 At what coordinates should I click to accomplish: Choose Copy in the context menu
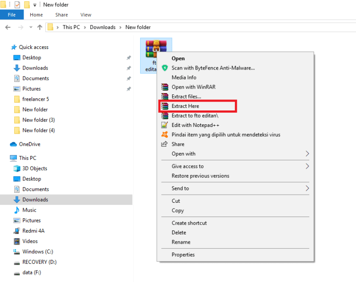tap(235, 210)
